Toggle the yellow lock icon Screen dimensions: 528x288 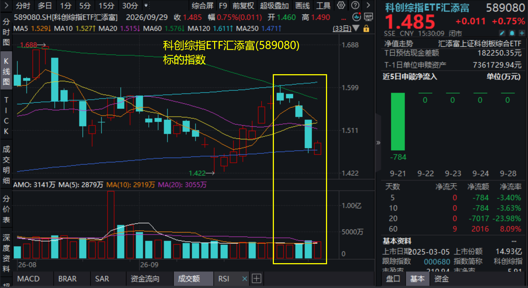click(366, 29)
